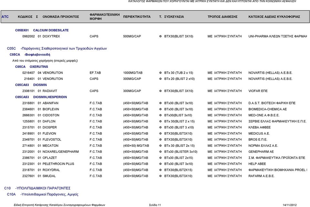Click holder ΝΟΡΜΑ ΕΛΛΑΣ Α.Ε.

click(263, 146)
